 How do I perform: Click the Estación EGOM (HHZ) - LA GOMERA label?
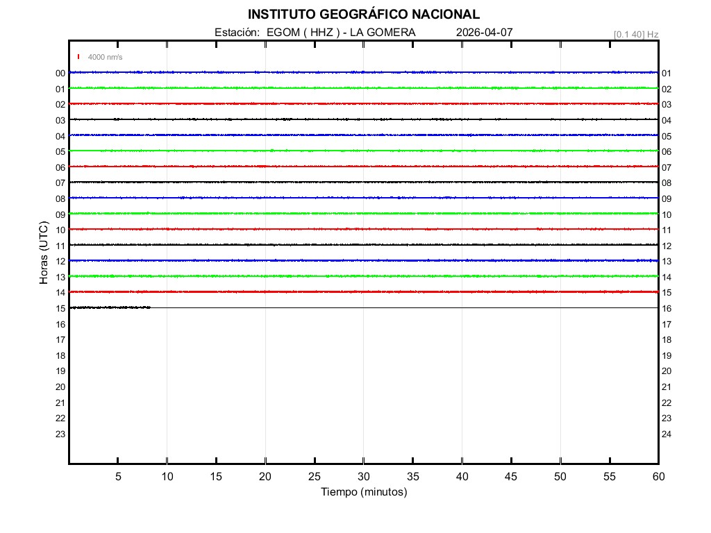coord(315,33)
